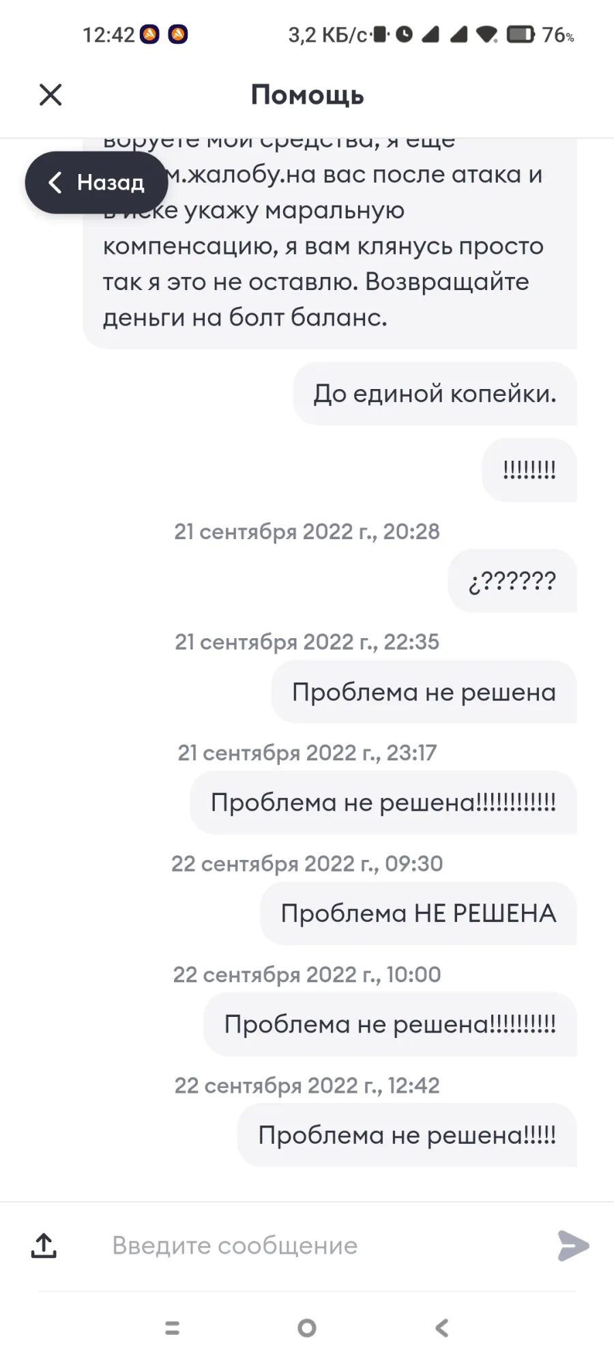Select the 'Проблема НЕ РЕШЕНА' uppercase message
This screenshot has height=1365, width=614.
pyautogui.click(x=418, y=913)
